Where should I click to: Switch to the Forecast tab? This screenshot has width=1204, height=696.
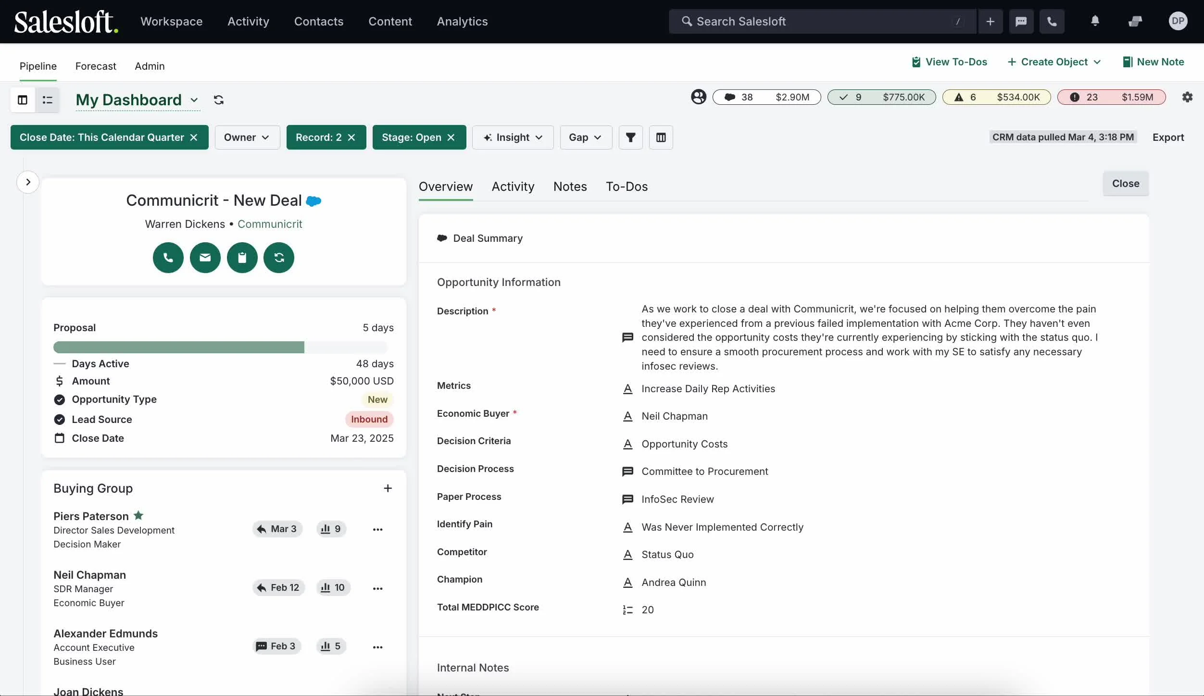tap(96, 66)
